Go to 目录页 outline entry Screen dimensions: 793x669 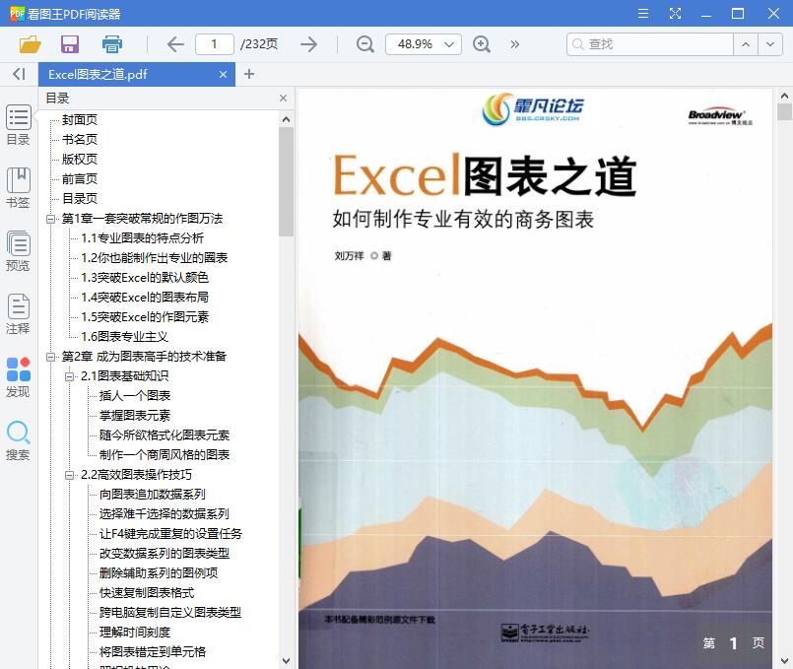80,199
